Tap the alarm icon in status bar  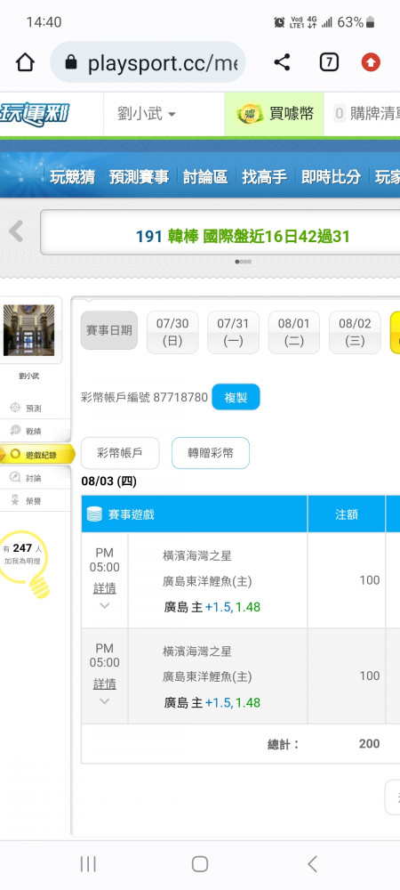pyautogui.click(x=279, y=22)
